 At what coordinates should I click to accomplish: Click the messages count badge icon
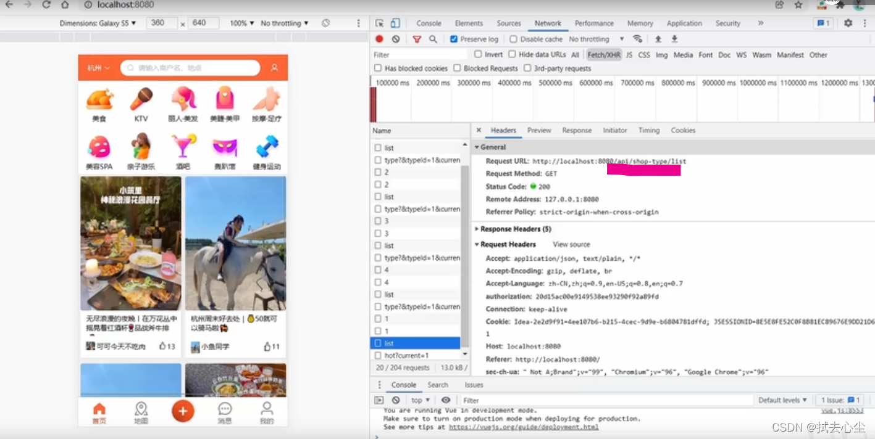(x=823, y=23)
